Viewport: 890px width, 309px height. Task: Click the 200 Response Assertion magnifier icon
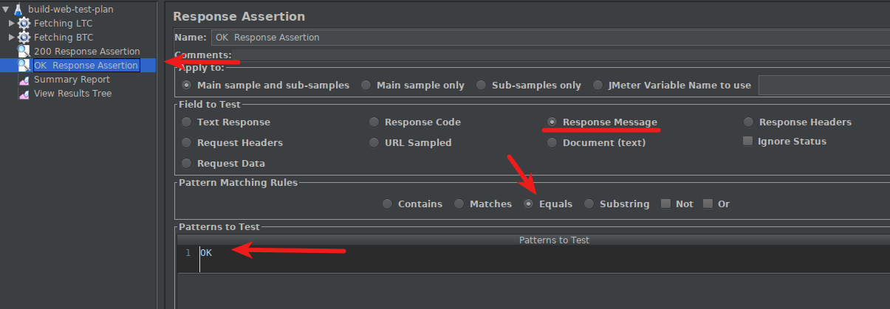click(24, 51)
